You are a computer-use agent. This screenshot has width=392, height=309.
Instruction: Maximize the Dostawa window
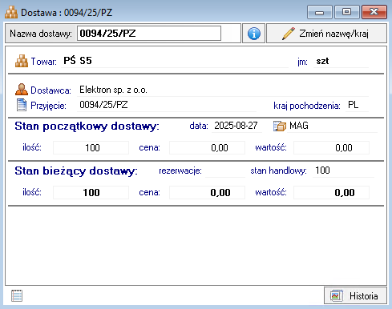coord(347,12)
